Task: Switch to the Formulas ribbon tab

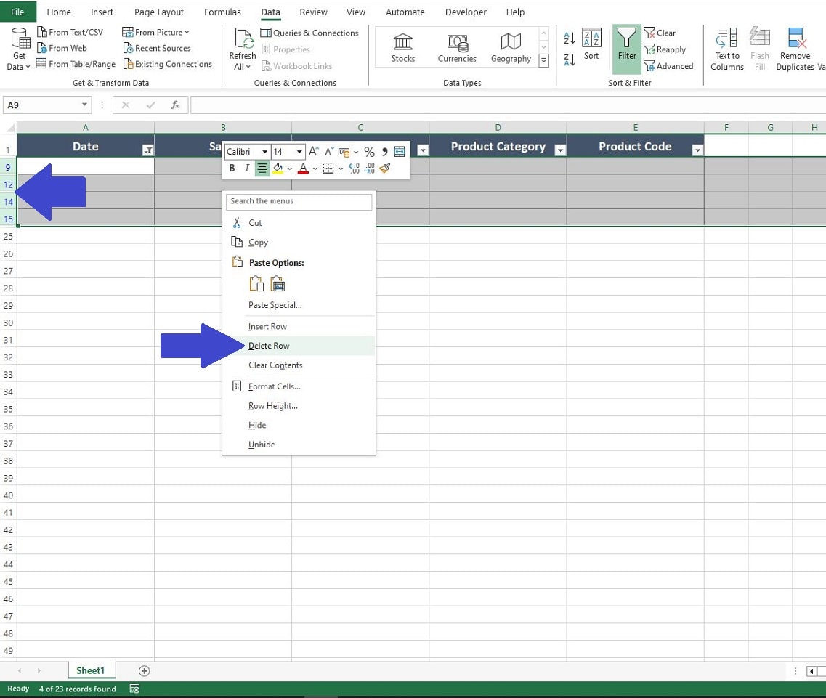Action: tap(222, 12)
